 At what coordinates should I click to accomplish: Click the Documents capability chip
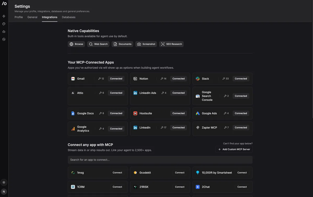122,44
